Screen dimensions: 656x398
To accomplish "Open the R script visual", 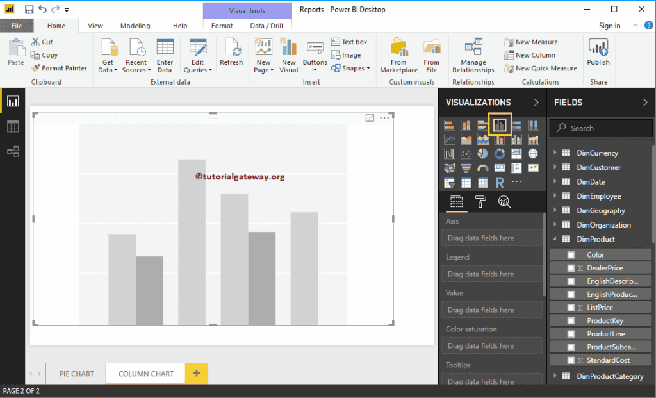I will (500, 182).
